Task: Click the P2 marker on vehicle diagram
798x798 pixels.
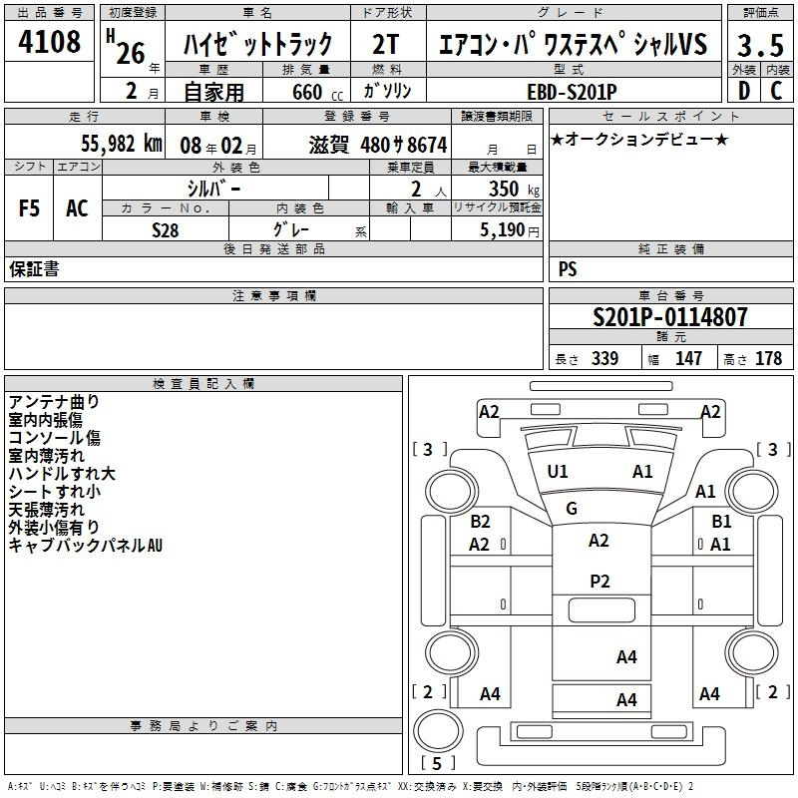Action: pos(599,582)
